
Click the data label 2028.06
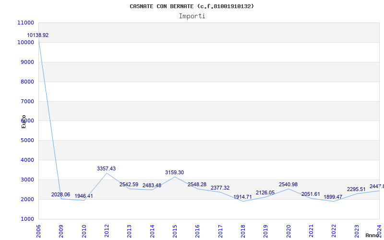point(60,195)
